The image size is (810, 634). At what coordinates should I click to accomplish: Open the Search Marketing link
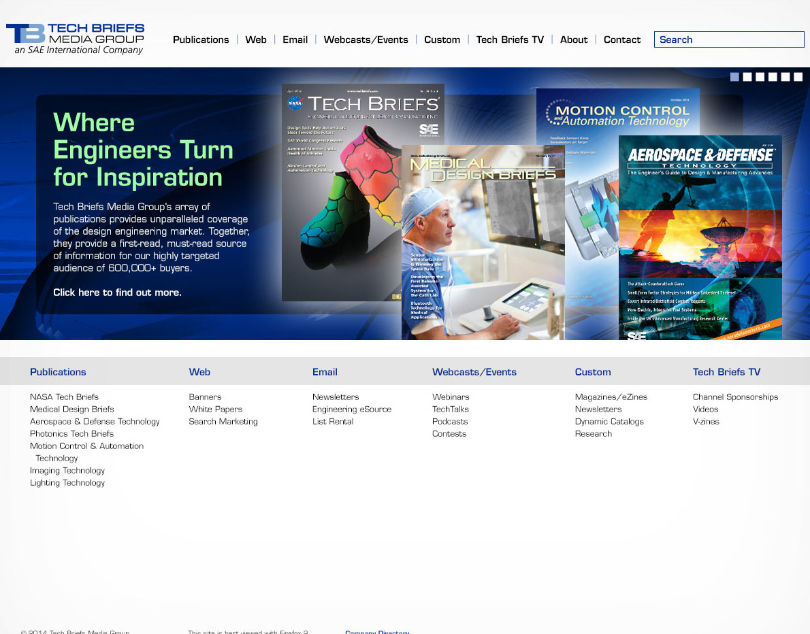[223, 421]
